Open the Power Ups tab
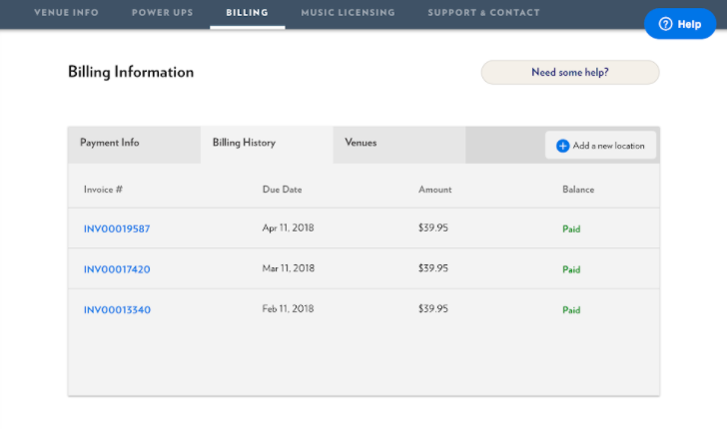This screenshot has height=429, width=727. (x=162, y=13)
